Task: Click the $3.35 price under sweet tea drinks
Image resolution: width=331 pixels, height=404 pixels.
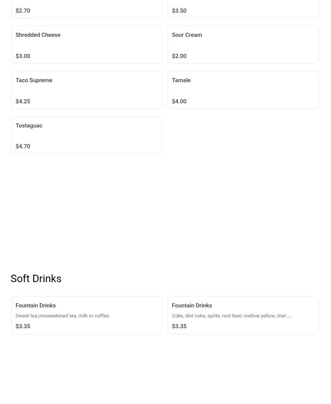Action: pos(23,326)
